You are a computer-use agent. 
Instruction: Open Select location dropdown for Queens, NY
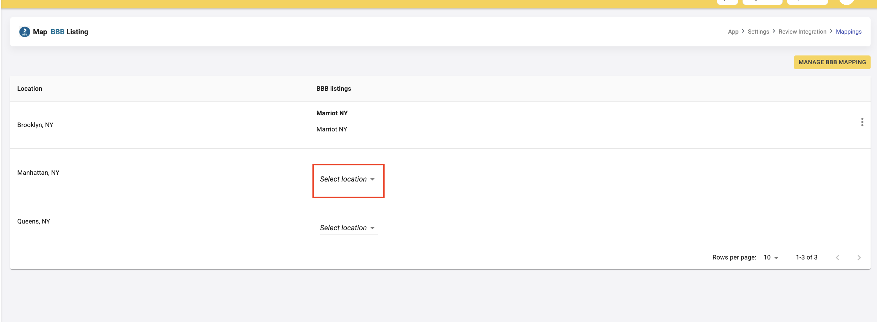(349, 228)
